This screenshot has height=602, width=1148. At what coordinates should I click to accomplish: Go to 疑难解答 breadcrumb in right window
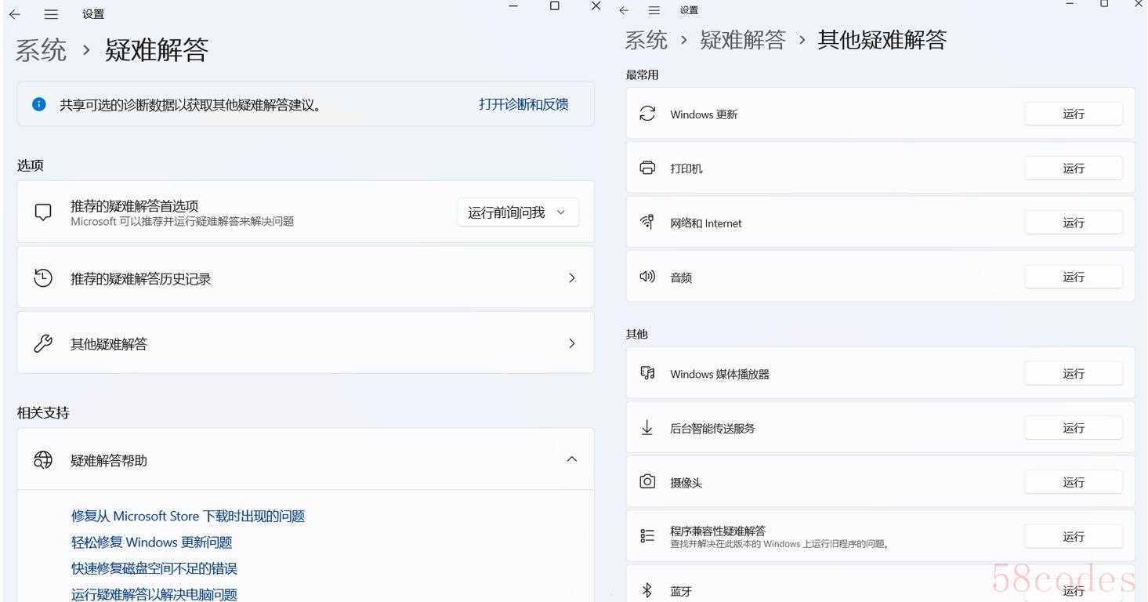click(x=743, y=40)
